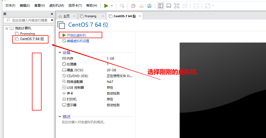Select 我的计算机 in the library tree

[23, 28]
